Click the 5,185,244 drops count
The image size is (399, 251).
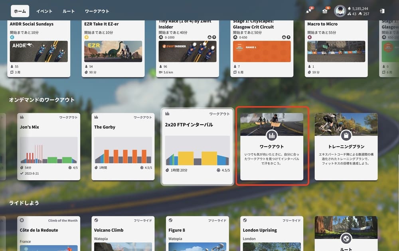coord(360,8)
